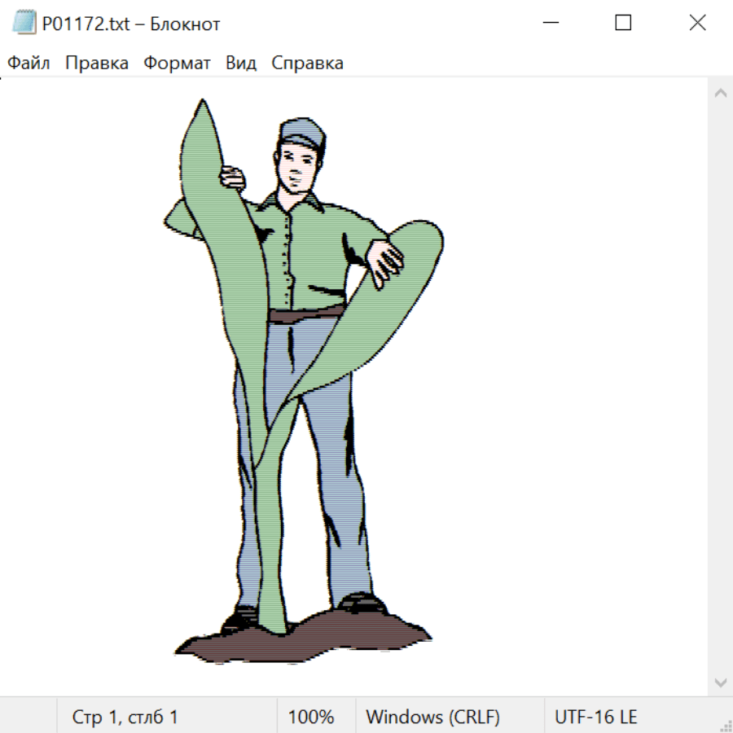Click the Notepad icon in the title bar
Image resolution: width=733 pixels, height=733 pixels.
point(24,24)
